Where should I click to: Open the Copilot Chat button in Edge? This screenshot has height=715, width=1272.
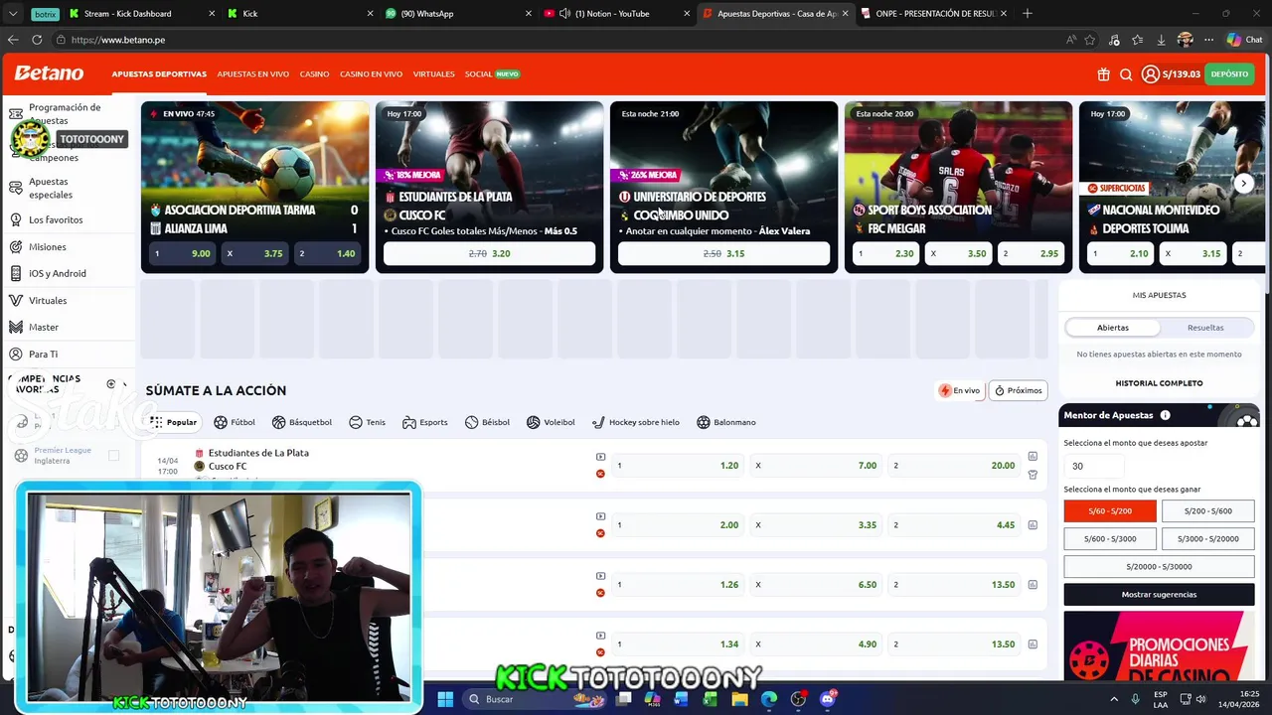click(x=1243, y=40)
